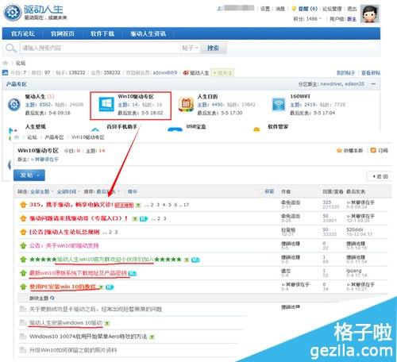The height and width of the screenshot is (362, 397).
Task: Click sticky icon of 论坛总规则 thread
Action: pyautogui.click(x=23, y=232)
